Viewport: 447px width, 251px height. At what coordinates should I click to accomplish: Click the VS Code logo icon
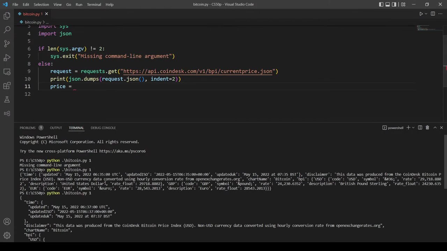coord(5,4)
